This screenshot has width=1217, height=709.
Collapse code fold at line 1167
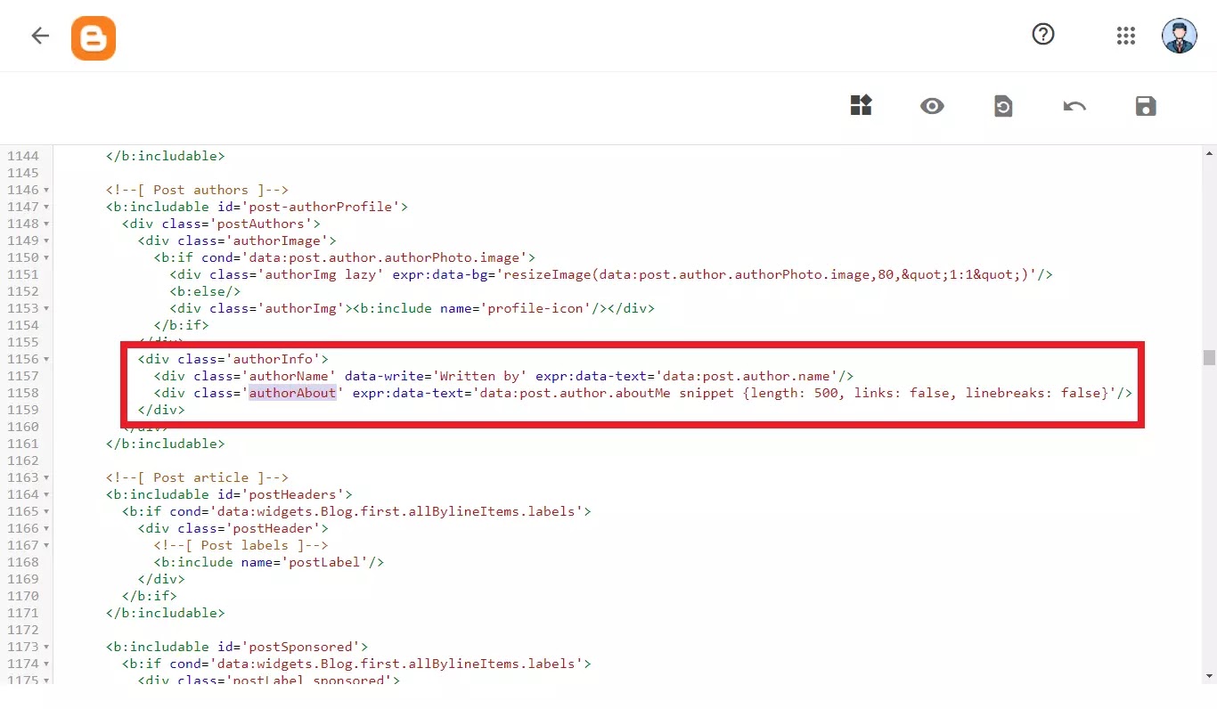[46, 545]
